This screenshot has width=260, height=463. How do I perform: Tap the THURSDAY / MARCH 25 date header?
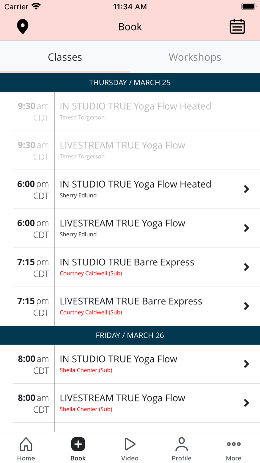[130, 82]
